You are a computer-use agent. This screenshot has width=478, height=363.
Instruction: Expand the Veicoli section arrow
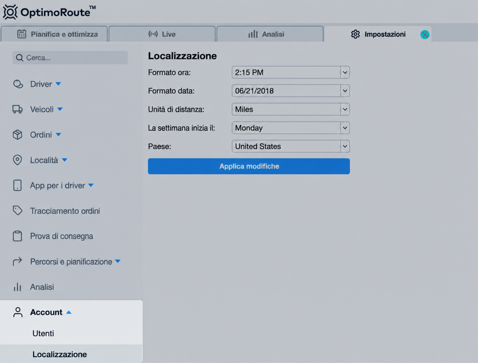point(60,109)
